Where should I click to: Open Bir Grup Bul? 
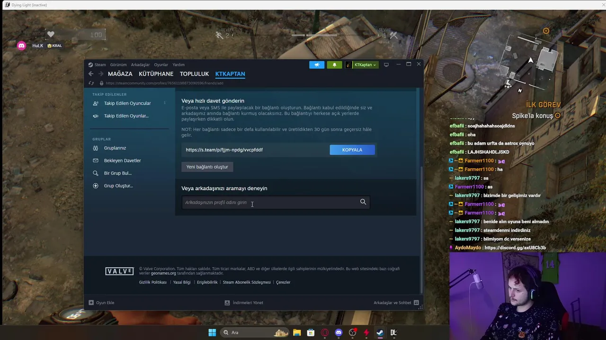point(118,173)
